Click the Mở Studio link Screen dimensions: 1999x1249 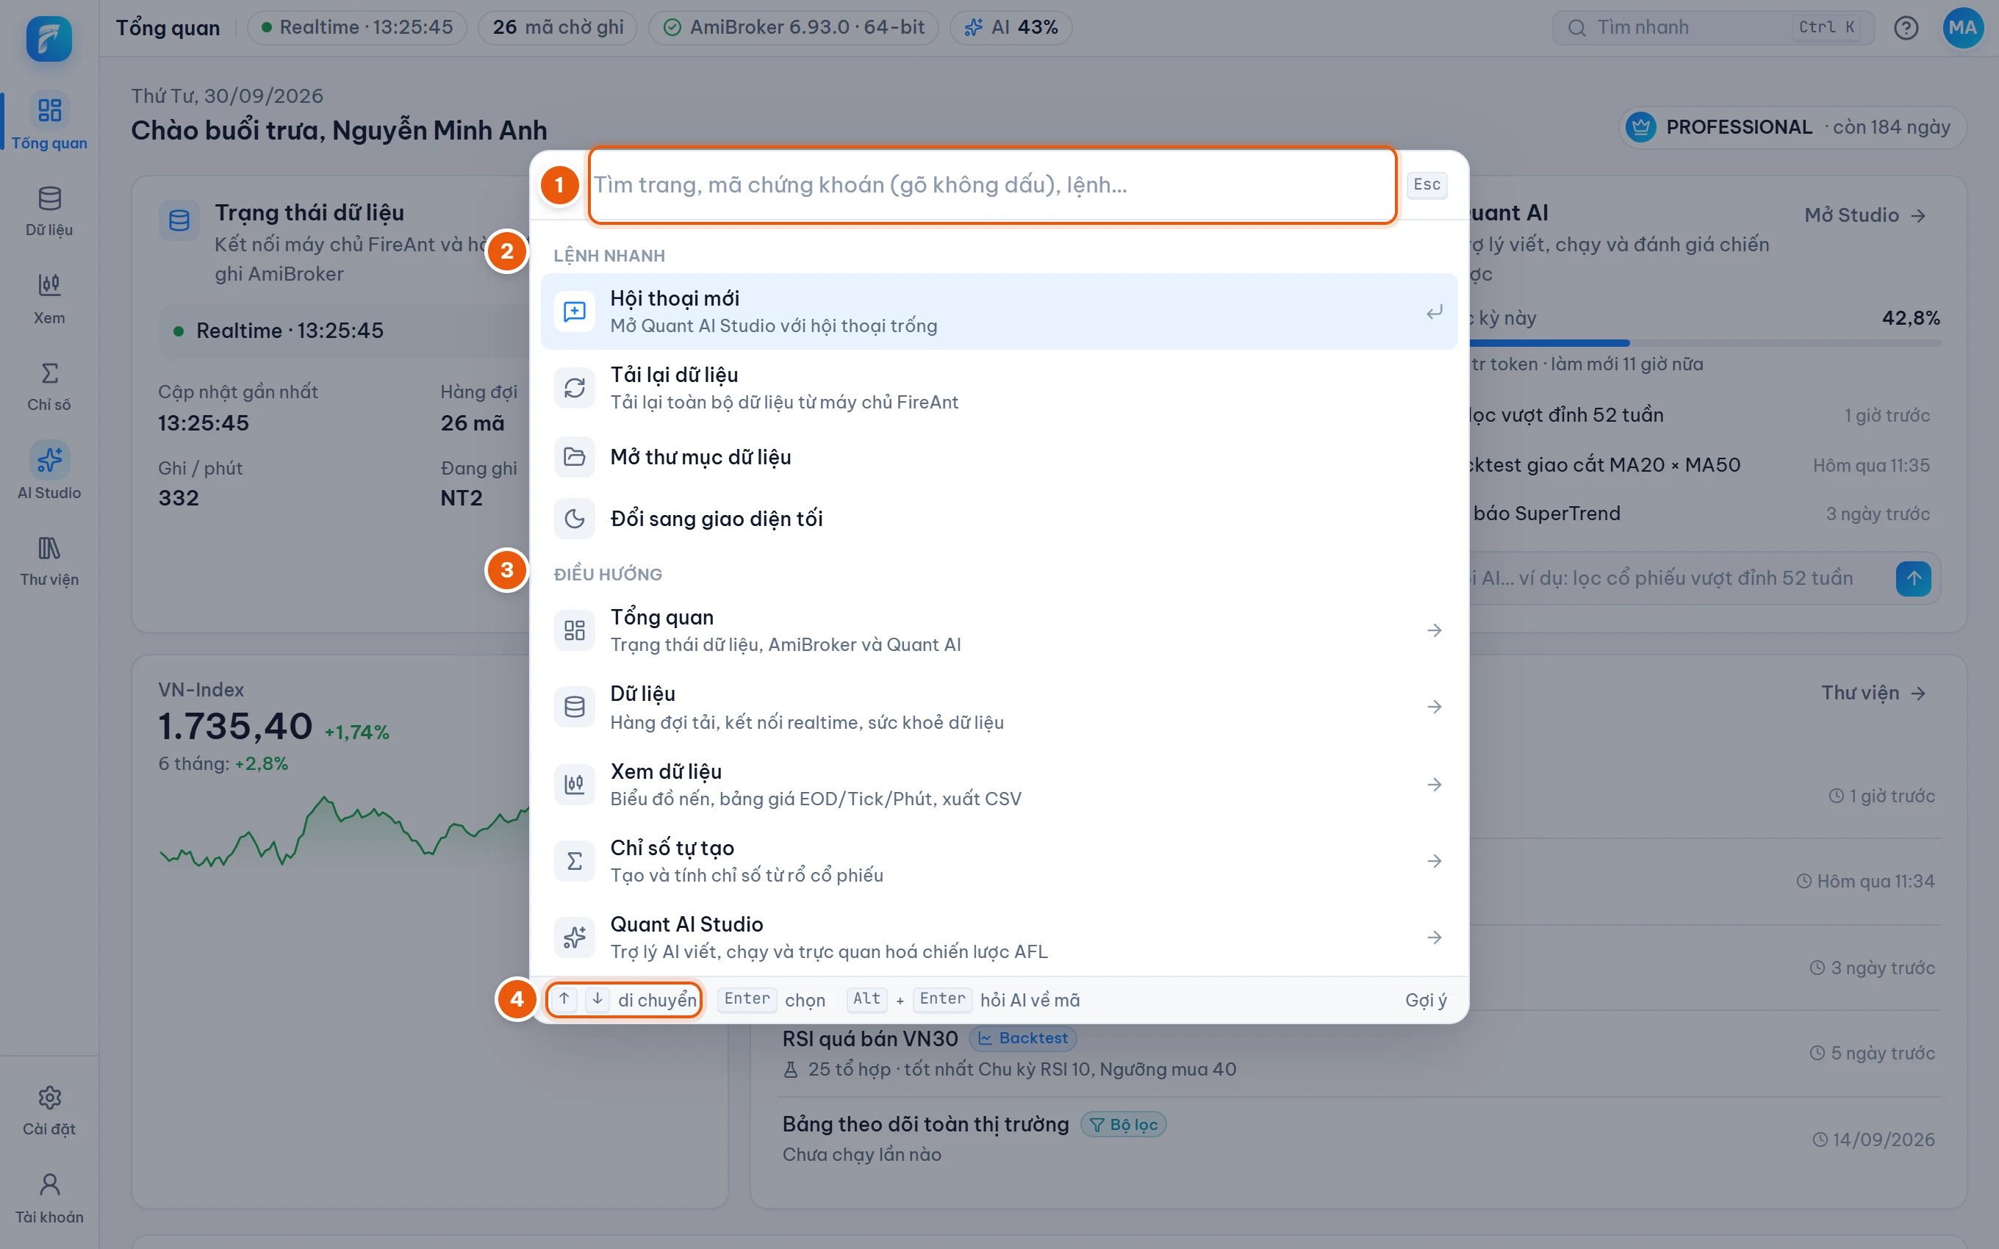[x=1865, y=215]
